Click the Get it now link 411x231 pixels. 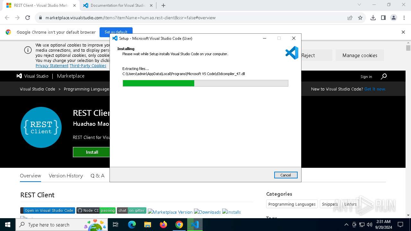point(375,89)
